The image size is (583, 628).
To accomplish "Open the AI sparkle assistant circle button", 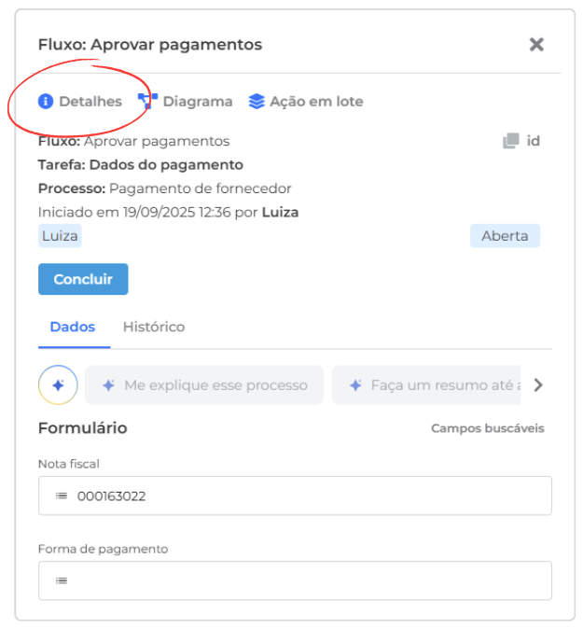I will pyautogui.click(x=58, y=384).
